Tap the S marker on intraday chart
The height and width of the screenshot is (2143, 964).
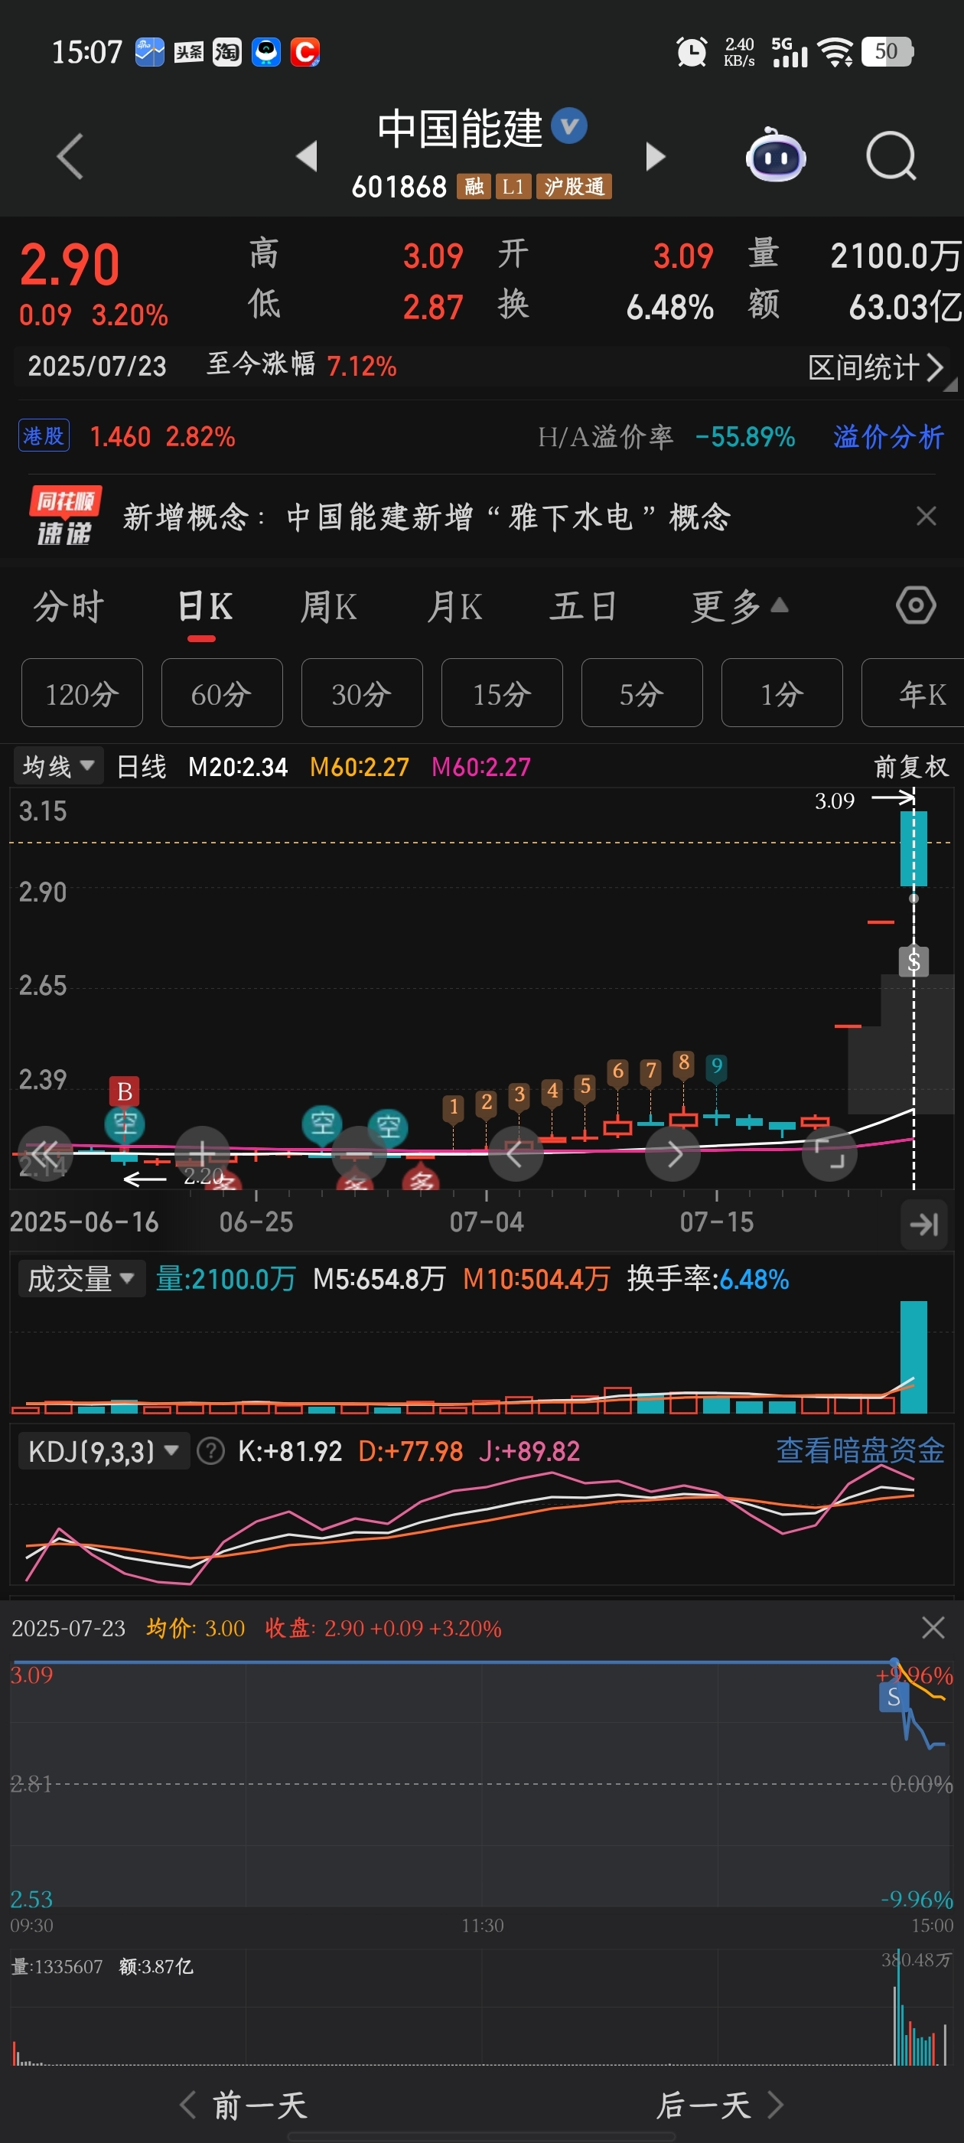click(894, 1696)
